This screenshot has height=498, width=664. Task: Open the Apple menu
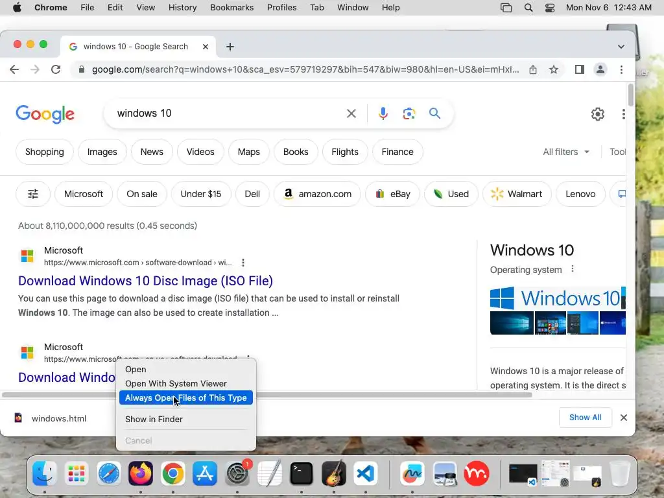(17, 8)
